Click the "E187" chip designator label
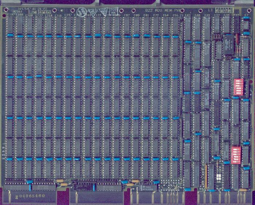This screenshot has height=205, width=255. point(11,16)
